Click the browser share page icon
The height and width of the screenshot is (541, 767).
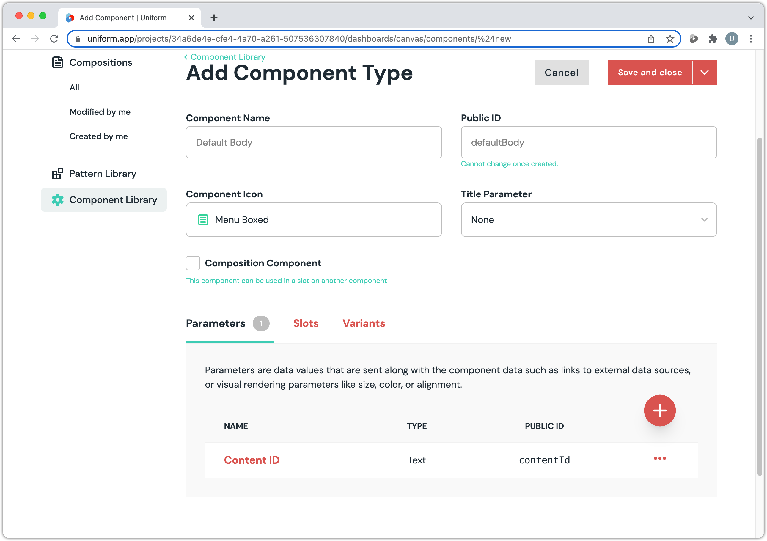[x=651, y=39]
